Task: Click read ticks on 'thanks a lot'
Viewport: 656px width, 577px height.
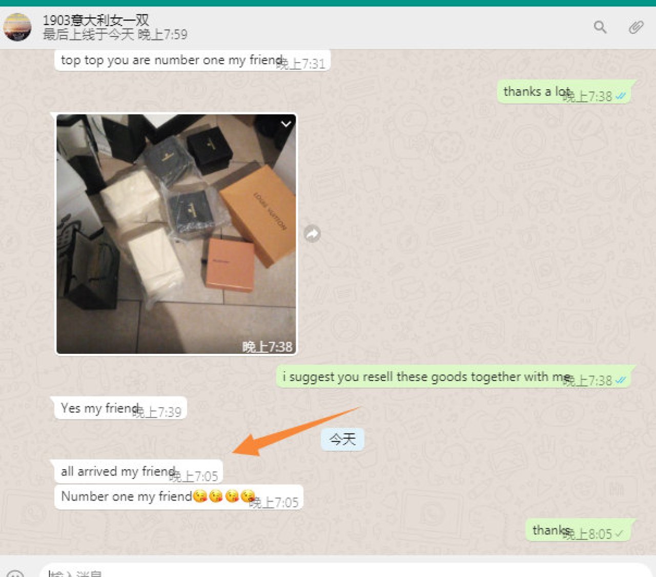Action: pyautogui.click(x=621, y=96)
